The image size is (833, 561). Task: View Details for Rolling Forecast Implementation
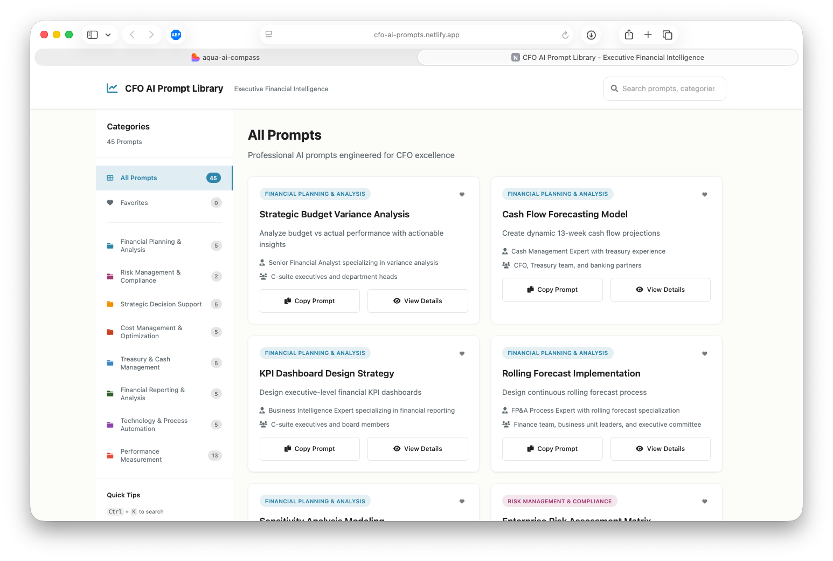[x=660, y=449]
